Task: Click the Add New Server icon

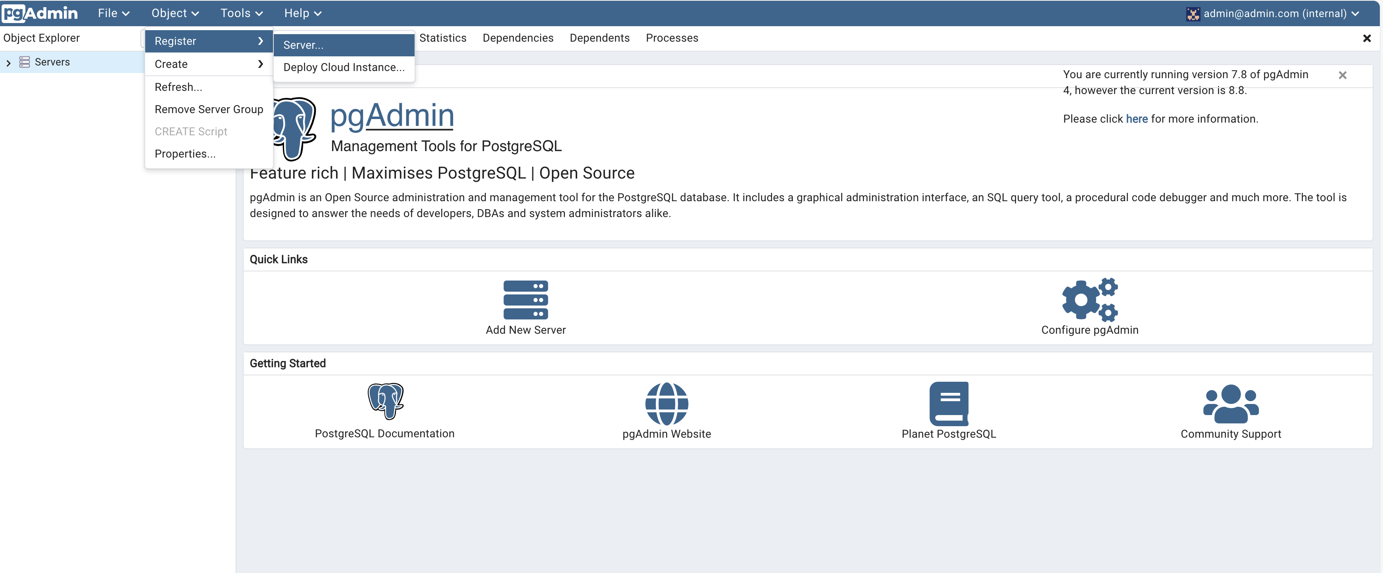Action: 525,300
